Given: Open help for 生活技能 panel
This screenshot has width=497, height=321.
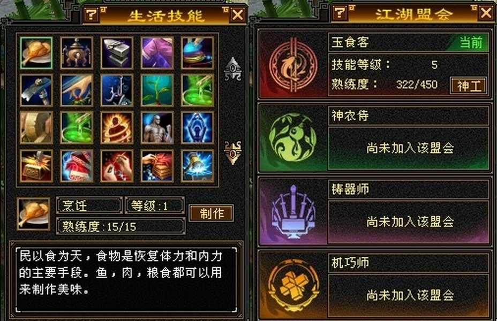Looking at the screenshot, I should click(x=91, y=14).
